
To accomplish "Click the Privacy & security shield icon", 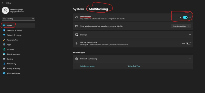I will pyautogui.click(x=4, y=68).
